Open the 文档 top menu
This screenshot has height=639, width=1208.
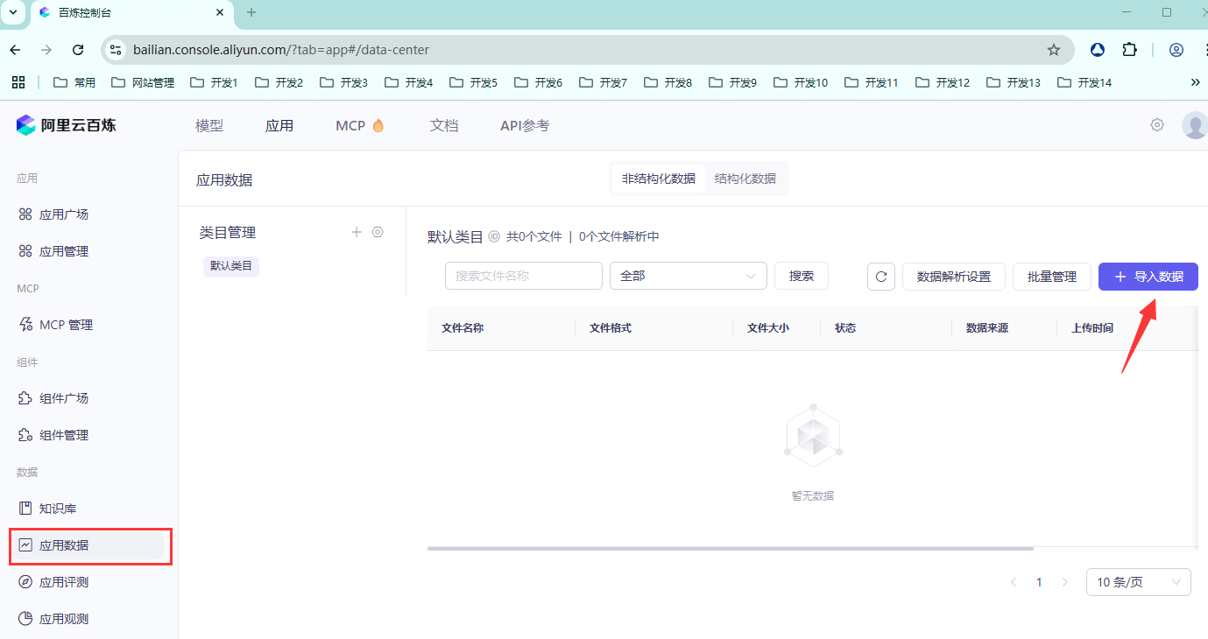pos(444,126)
